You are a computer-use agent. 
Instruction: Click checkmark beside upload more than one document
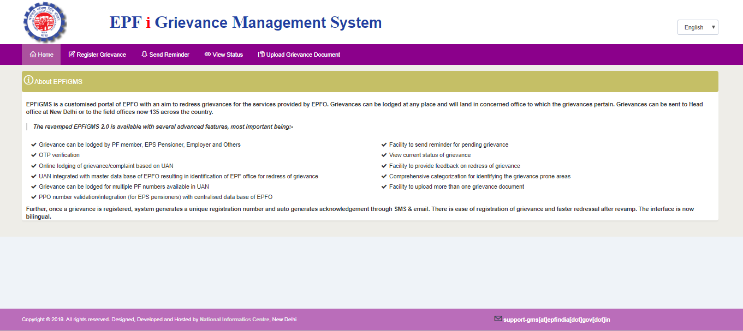point(384,186)
